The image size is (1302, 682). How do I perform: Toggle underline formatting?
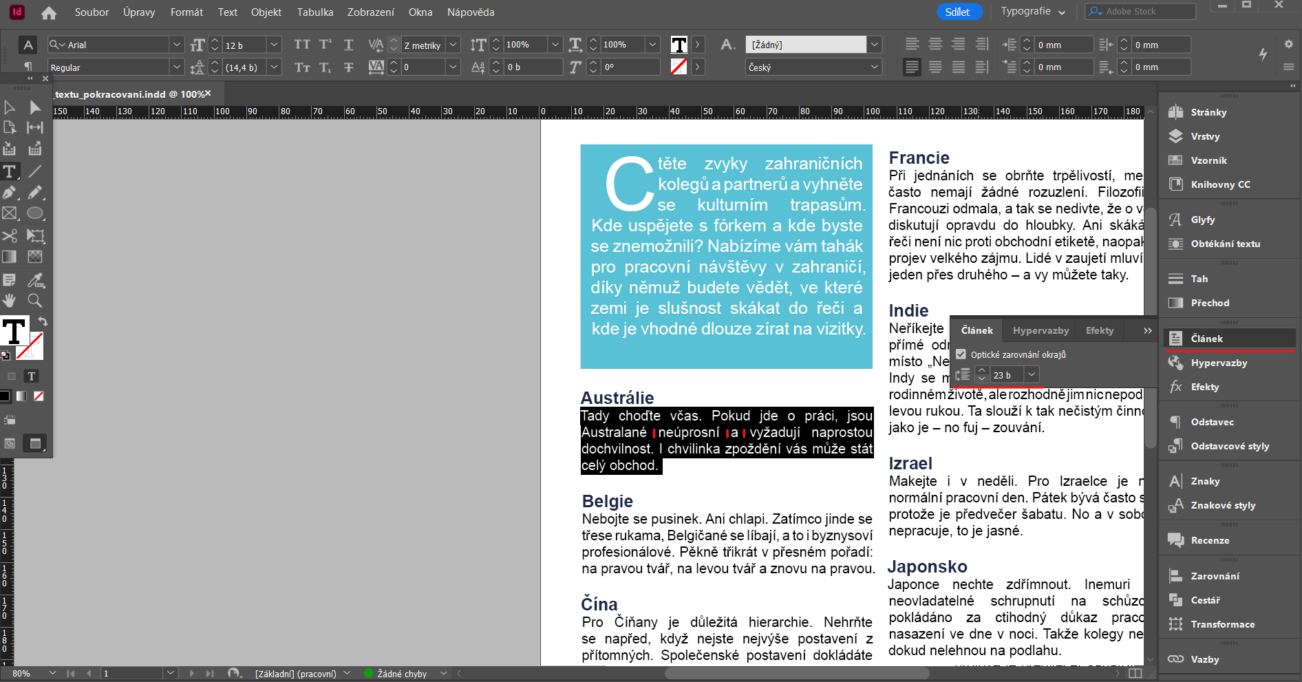click(x=349, y=44)
